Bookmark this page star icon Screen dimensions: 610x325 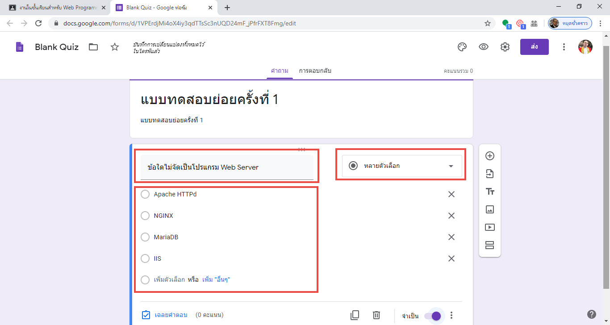(488, 23)
